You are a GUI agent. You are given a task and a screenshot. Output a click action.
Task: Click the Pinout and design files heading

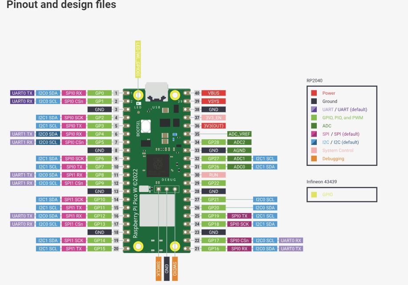coord(61,4)
